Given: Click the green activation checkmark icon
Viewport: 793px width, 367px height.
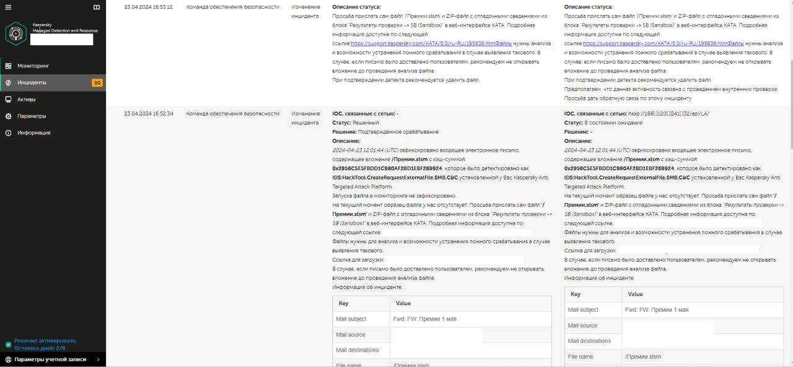Looking at the screenshot, I should (x=8, y=344).
